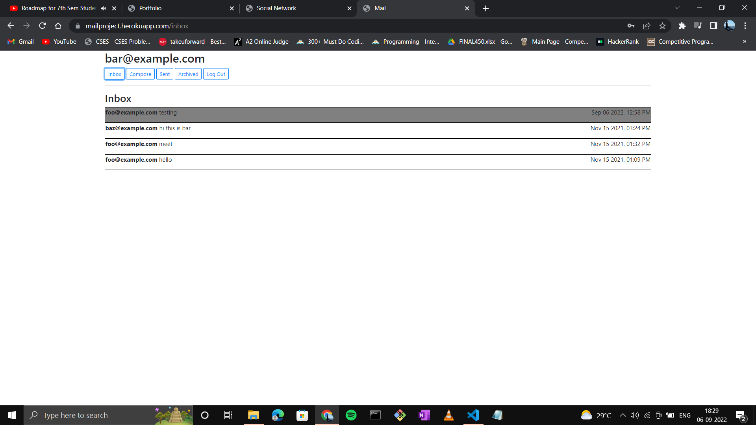This screenshot has height=425, width=756.
Task: Expand hidden system tray icons
Action: click(x=623, y=415)
